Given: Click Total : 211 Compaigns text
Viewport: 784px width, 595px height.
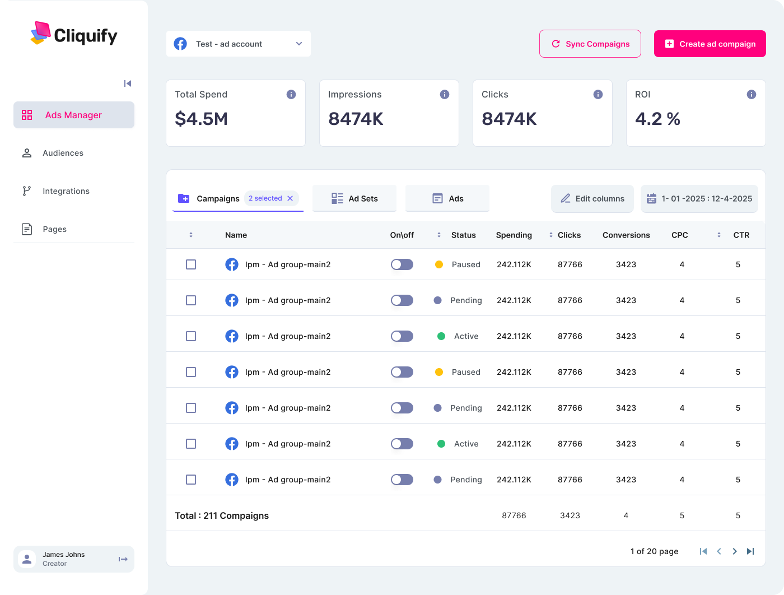Looking at the screenshot, I should tap(222, 515).
